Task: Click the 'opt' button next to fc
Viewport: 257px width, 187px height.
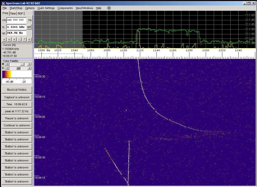Action: click(29, 27)
